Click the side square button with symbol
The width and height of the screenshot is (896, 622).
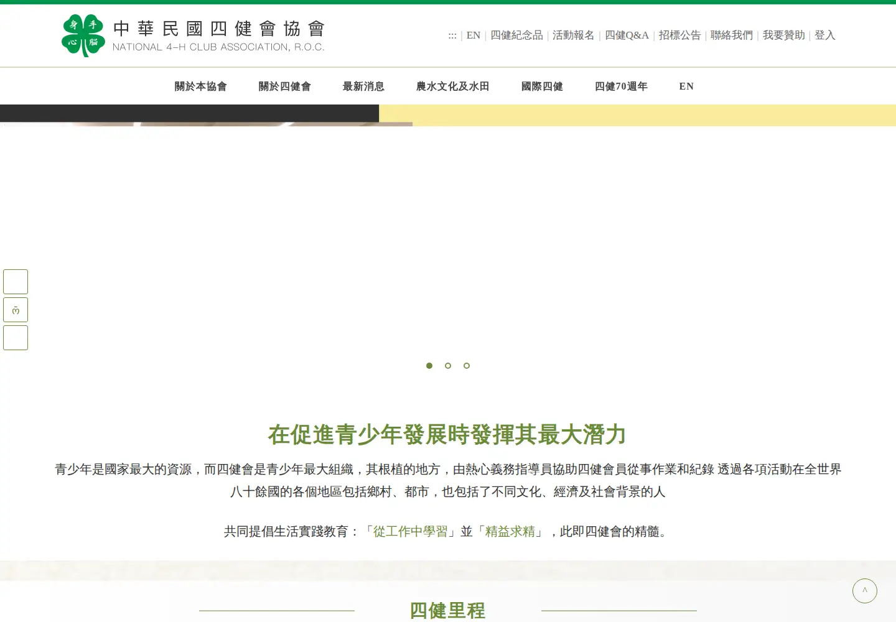[16, 310]
